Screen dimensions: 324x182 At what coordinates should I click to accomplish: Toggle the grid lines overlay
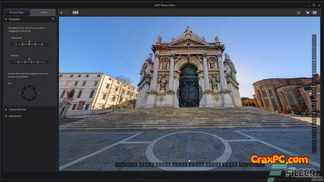(x=299, y=12)
